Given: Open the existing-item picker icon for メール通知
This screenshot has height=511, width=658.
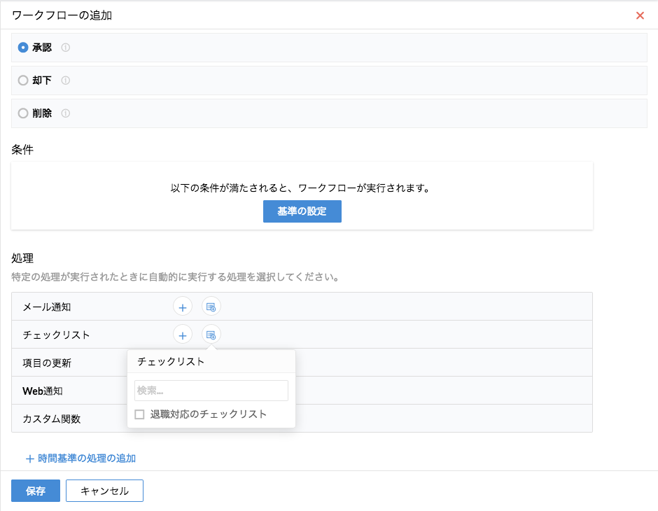Looking at the screenshot, I should click(x=211, y=307).
